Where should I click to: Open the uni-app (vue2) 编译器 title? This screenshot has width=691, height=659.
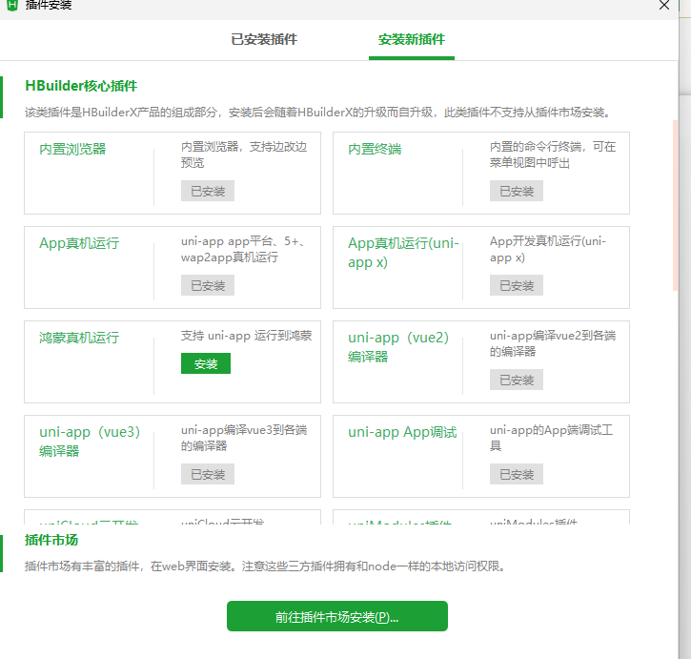tap(398, 347)
